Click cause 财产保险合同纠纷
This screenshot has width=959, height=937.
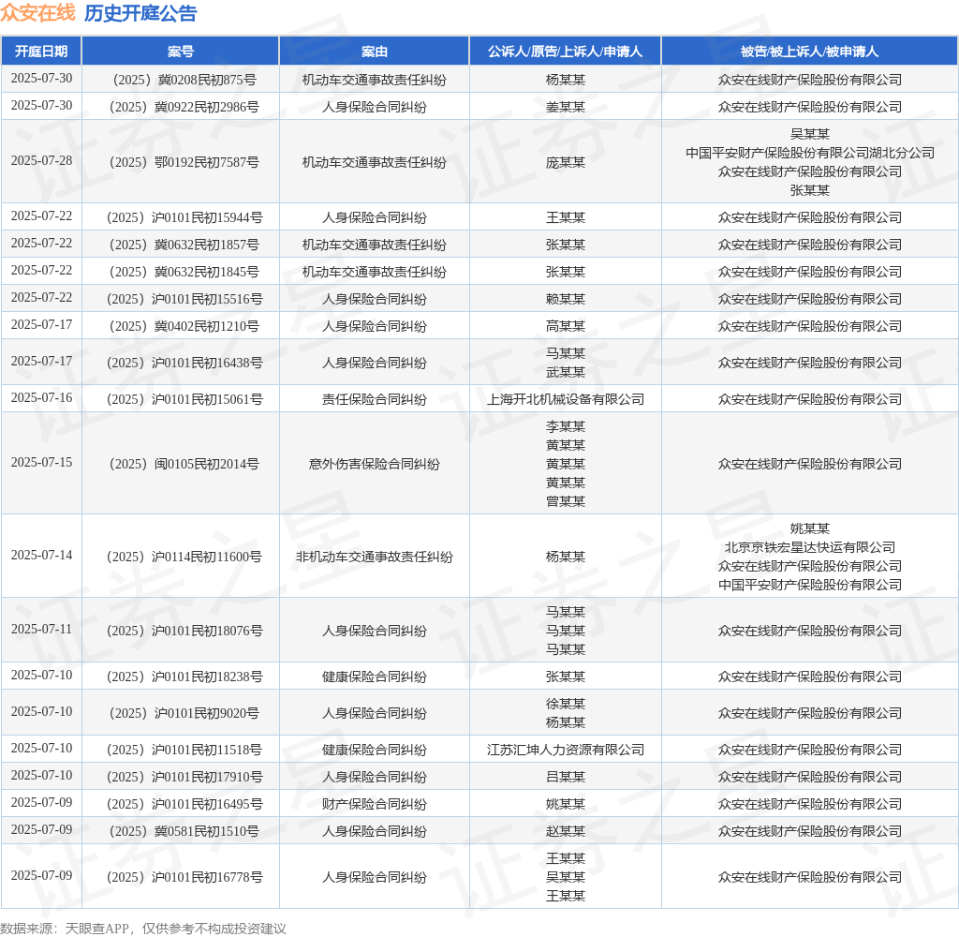click(x=375, y=804)
